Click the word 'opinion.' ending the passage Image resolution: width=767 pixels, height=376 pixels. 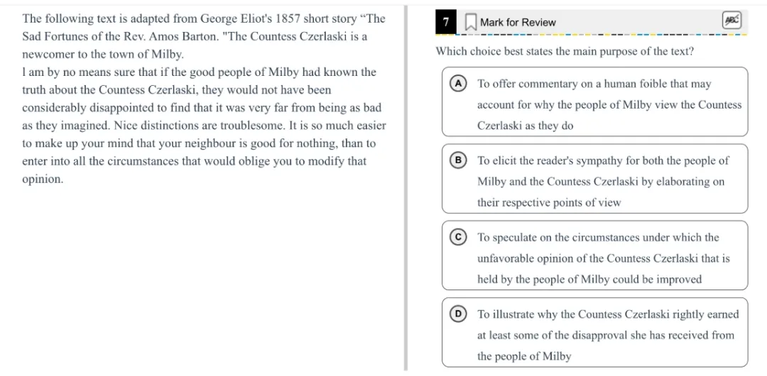(43, 179)
